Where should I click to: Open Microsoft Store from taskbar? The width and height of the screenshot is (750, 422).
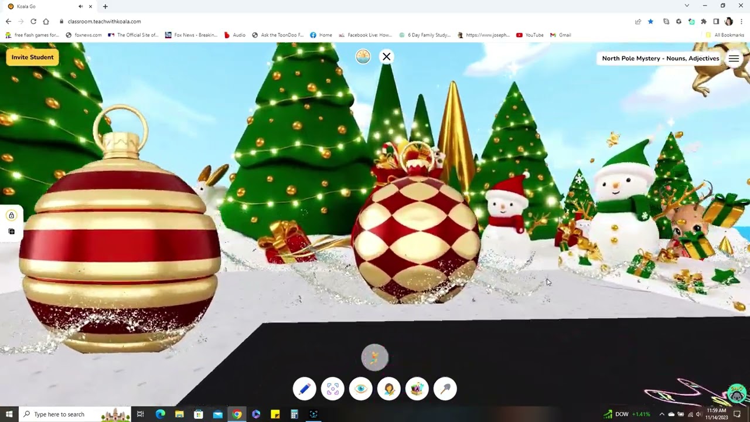tap(199, 414)
